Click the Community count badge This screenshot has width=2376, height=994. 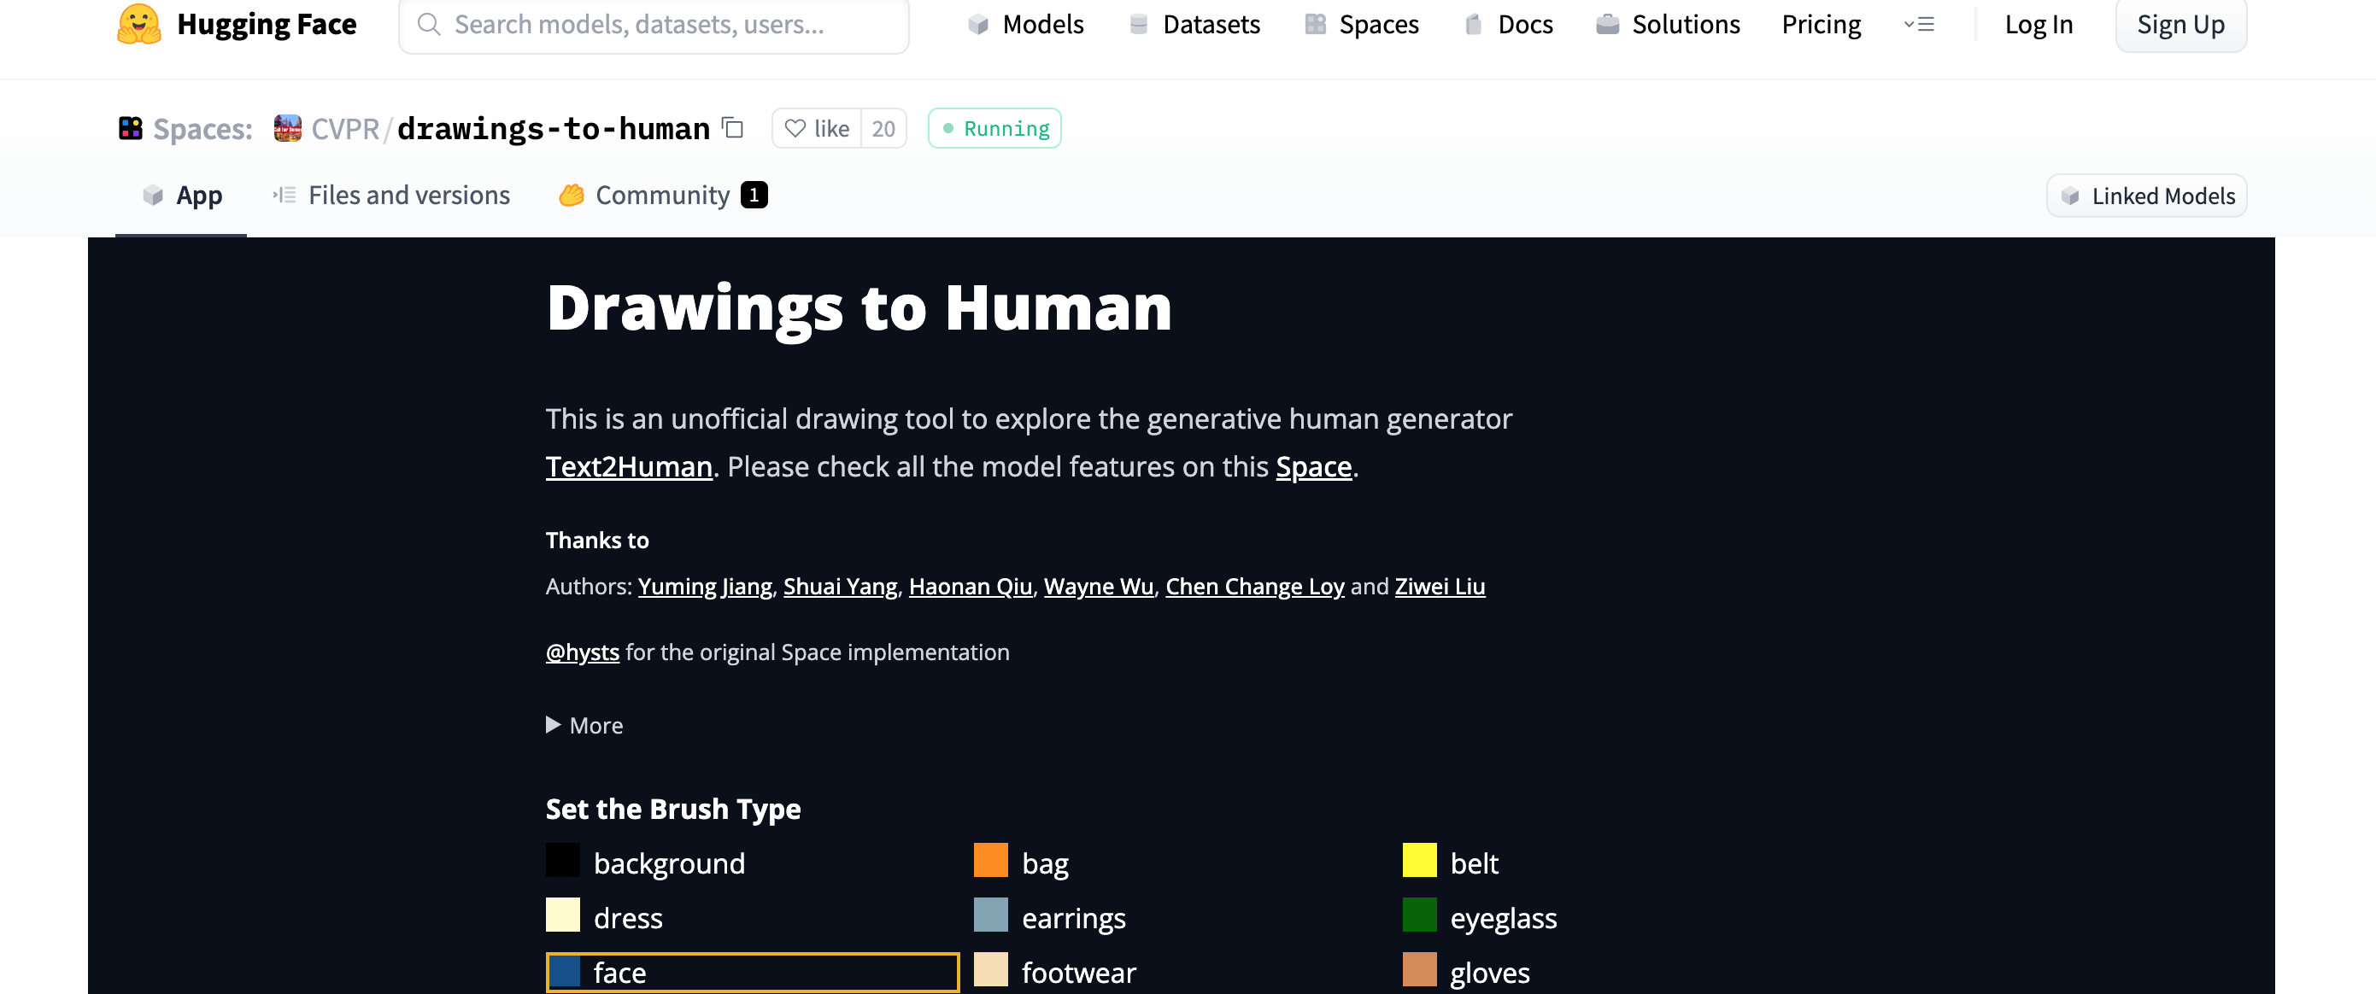pyautogui.click(x=754, y=196)
